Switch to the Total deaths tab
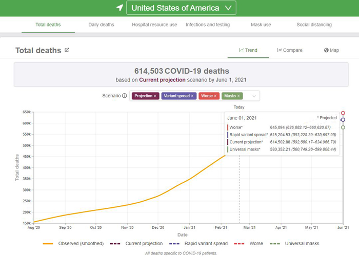This screenshot has width=359, height=257. pyautogui.click(x=48, y=25)
